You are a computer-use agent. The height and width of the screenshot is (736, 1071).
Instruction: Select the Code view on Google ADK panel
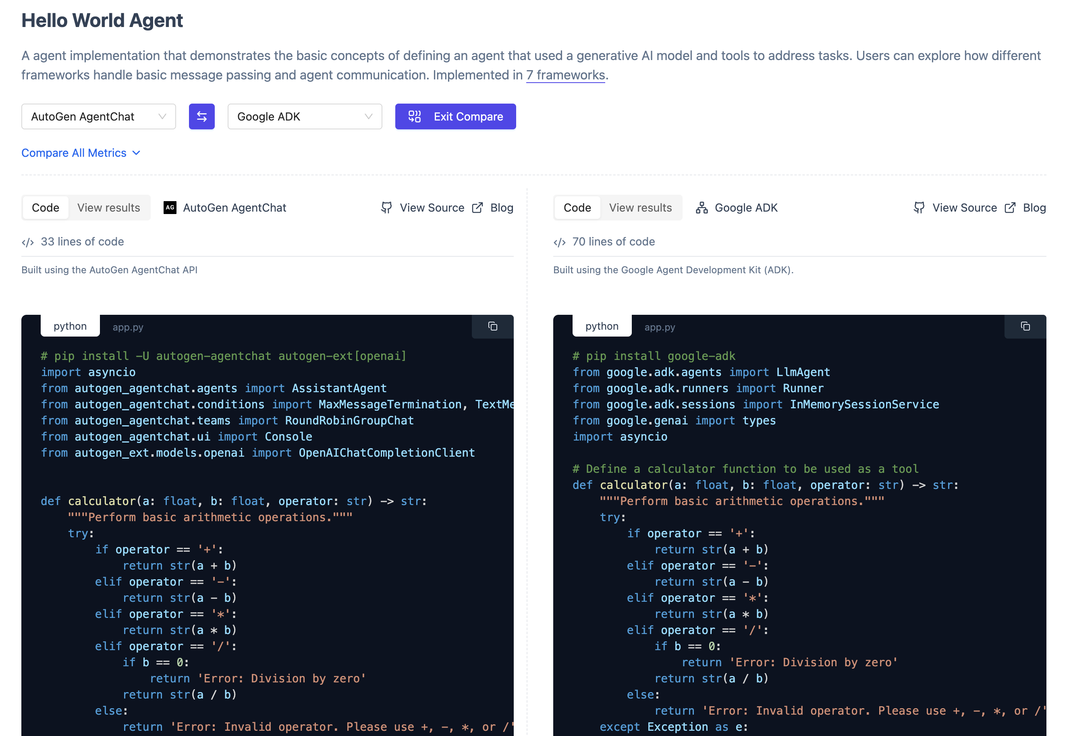577,208
